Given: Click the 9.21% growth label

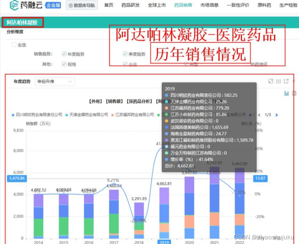Looking at the screenshot, I should (113, 180).
